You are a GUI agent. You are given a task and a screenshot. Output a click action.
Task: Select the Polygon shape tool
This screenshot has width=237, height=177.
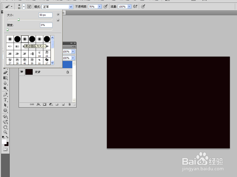click(x=5, y=110)
